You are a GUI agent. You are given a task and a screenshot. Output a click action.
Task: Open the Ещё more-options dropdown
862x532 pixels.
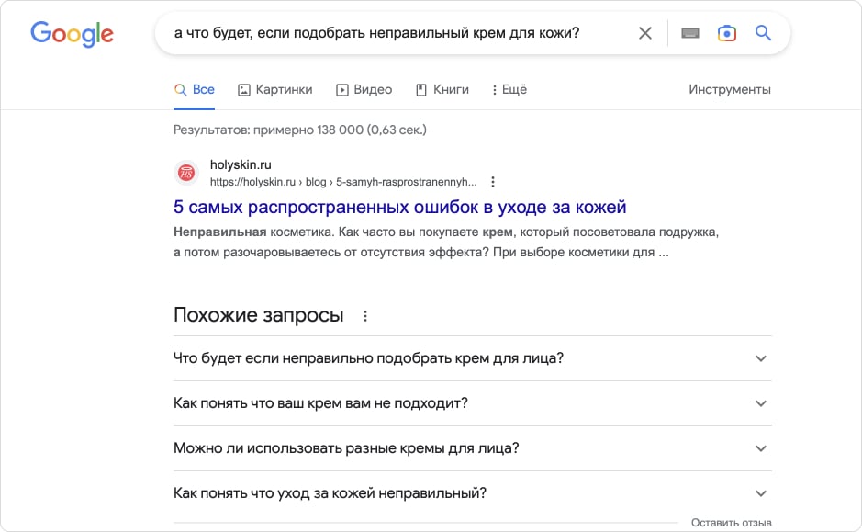pos(509,90)
